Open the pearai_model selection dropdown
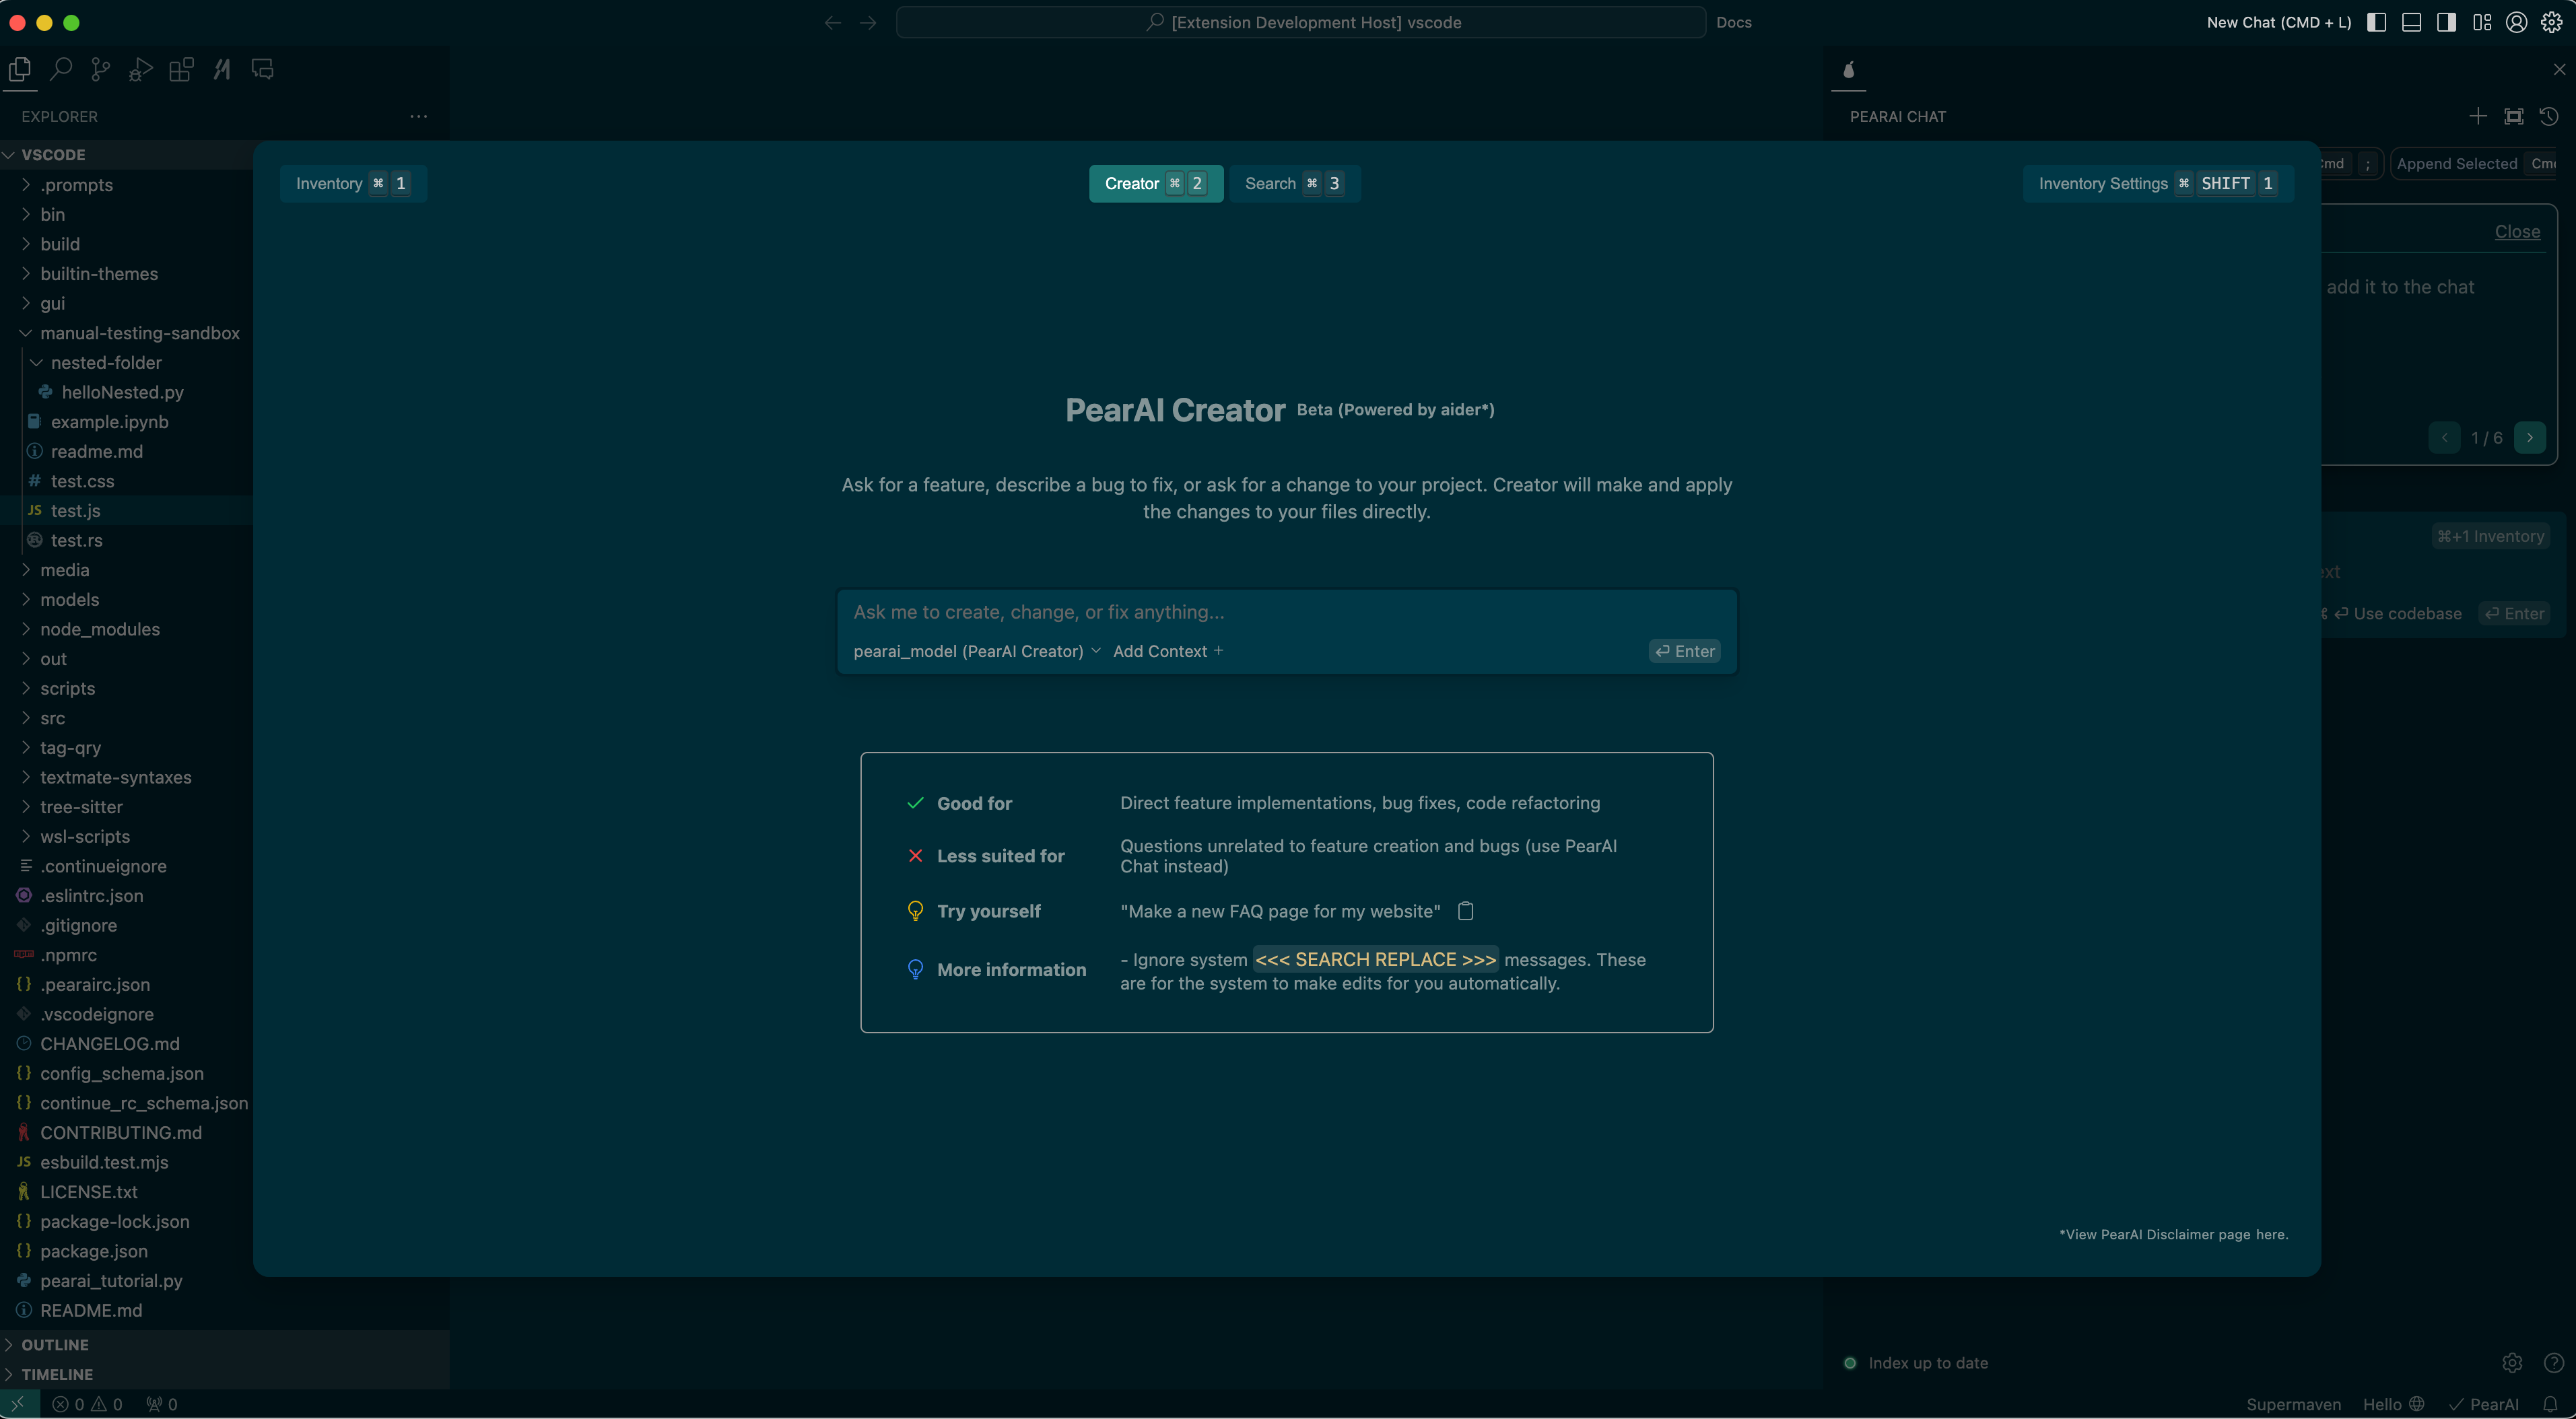Screen dimensions: 2576x1419 [976, 651]
